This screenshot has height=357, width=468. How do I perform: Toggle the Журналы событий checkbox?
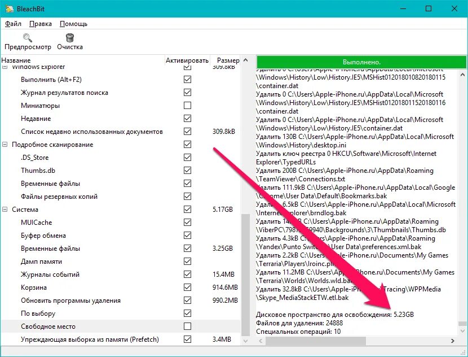click(x=187, y=275)
